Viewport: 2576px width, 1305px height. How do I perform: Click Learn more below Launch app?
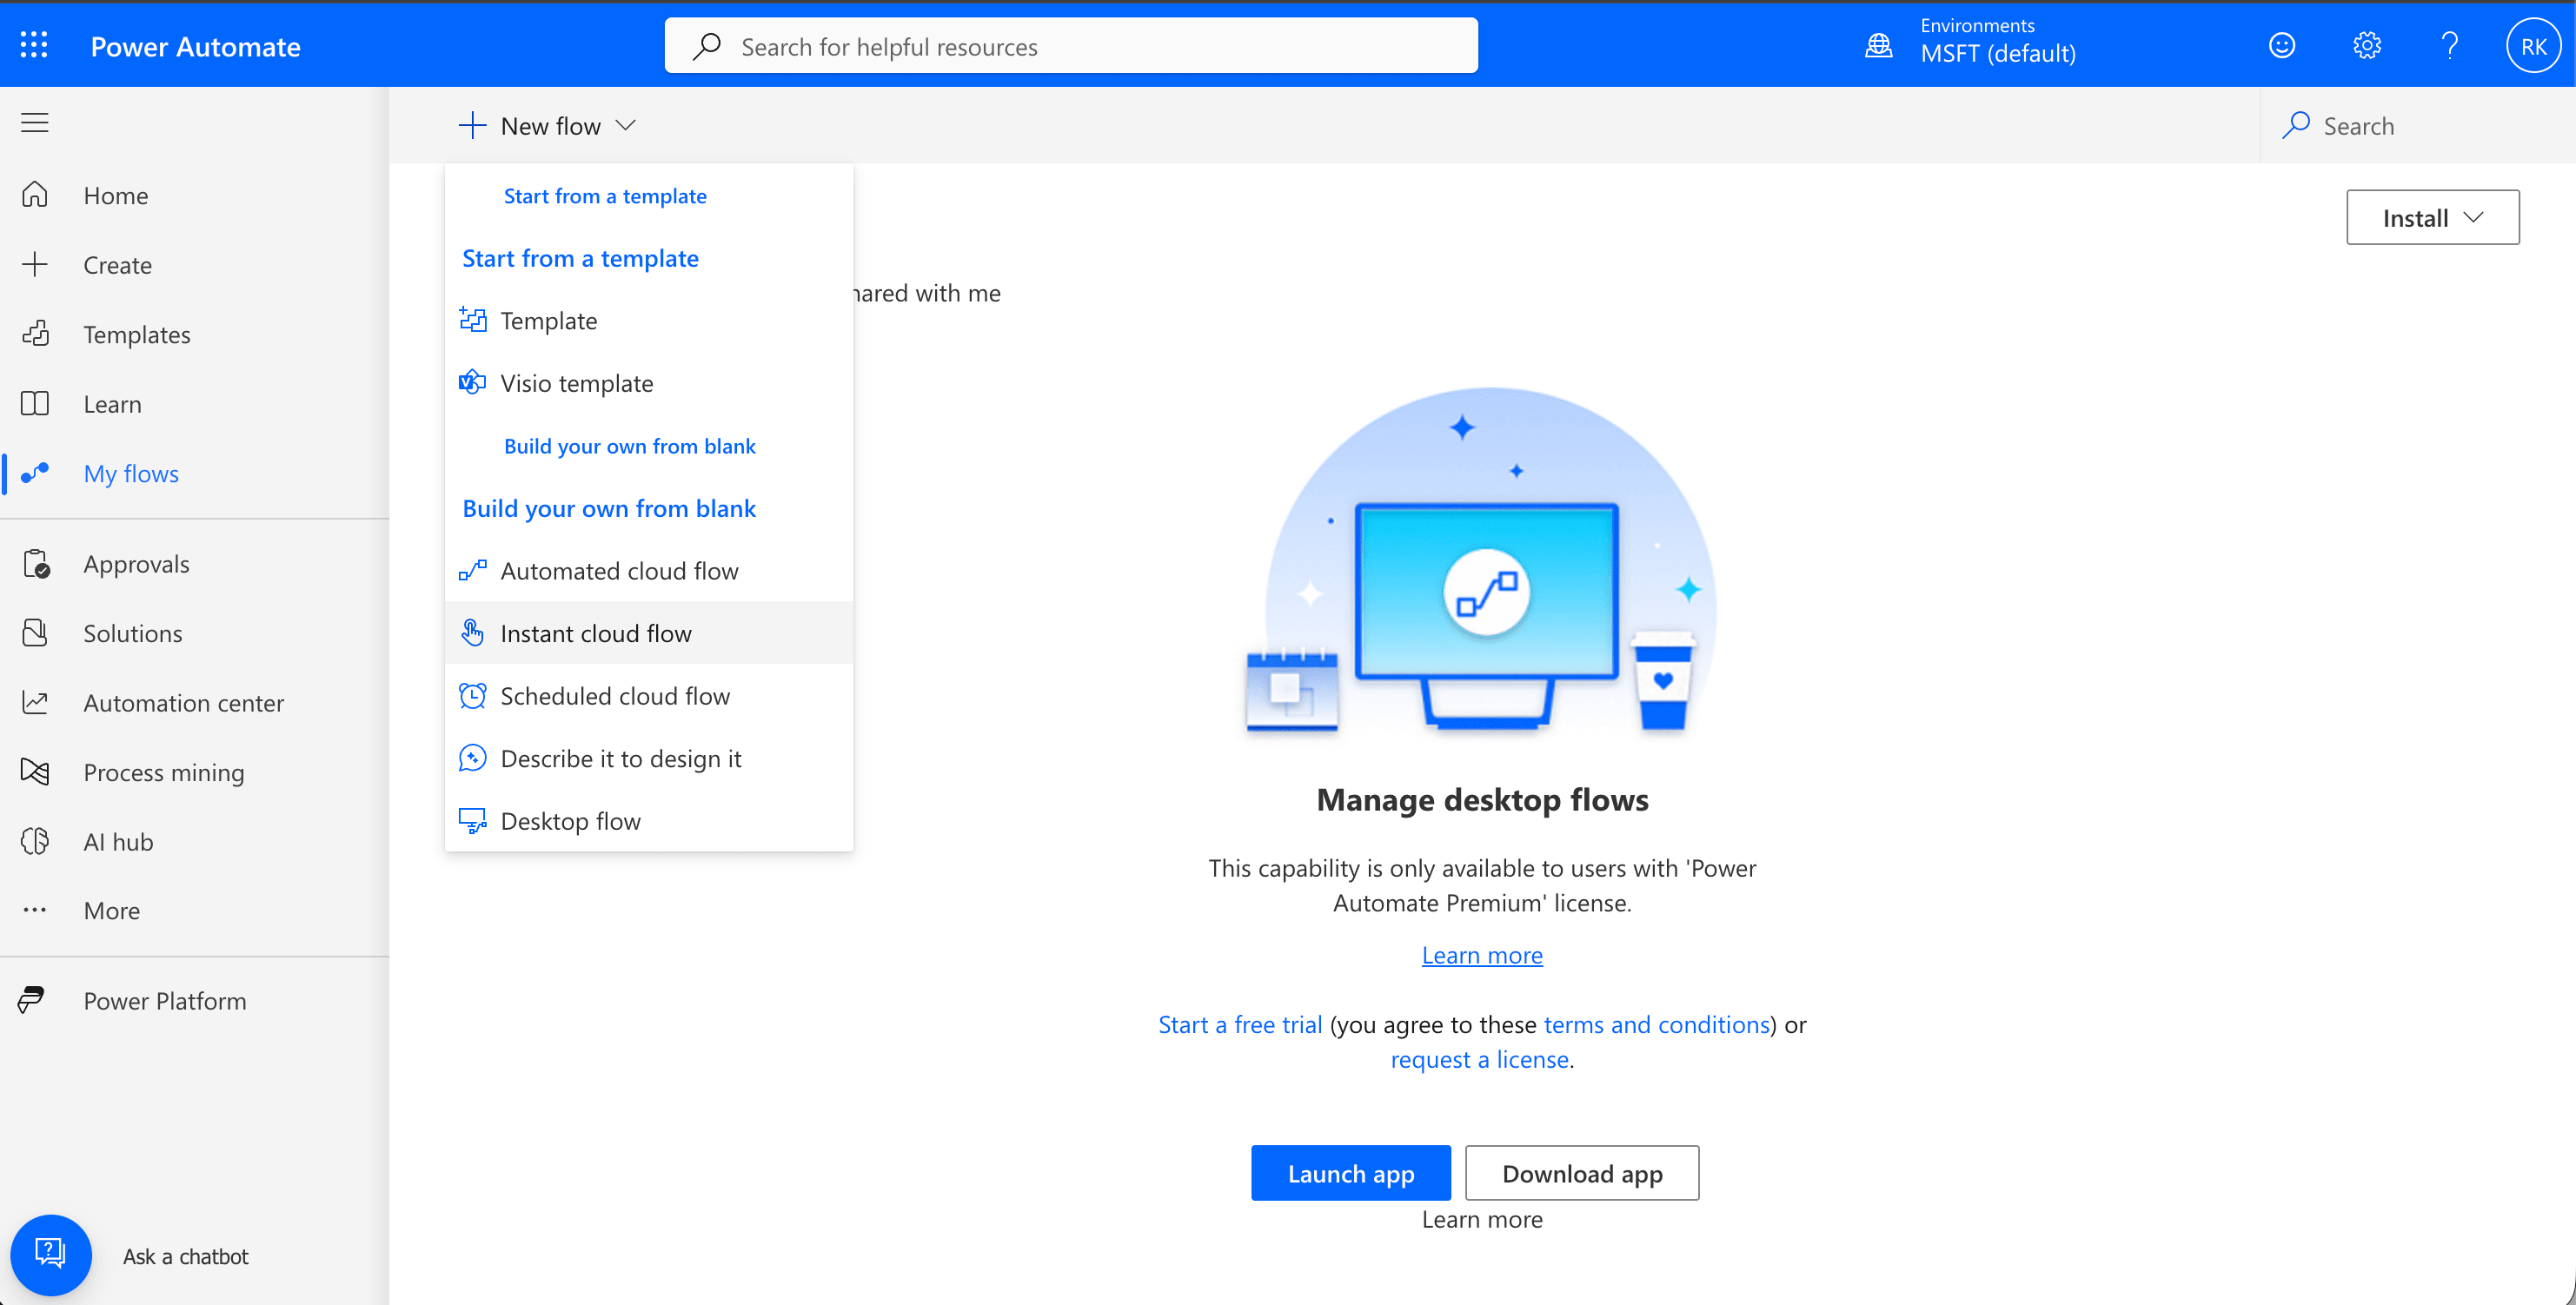[x=1482, y=1218]
